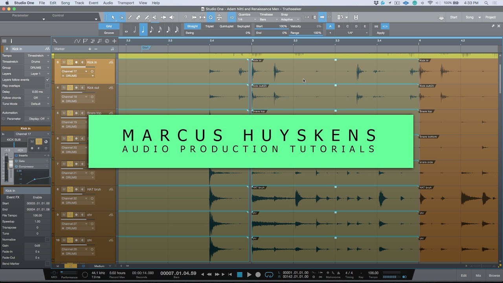Click the Start marker in timeline
This screenshot has width=503, height=283.
click(145, 48)
